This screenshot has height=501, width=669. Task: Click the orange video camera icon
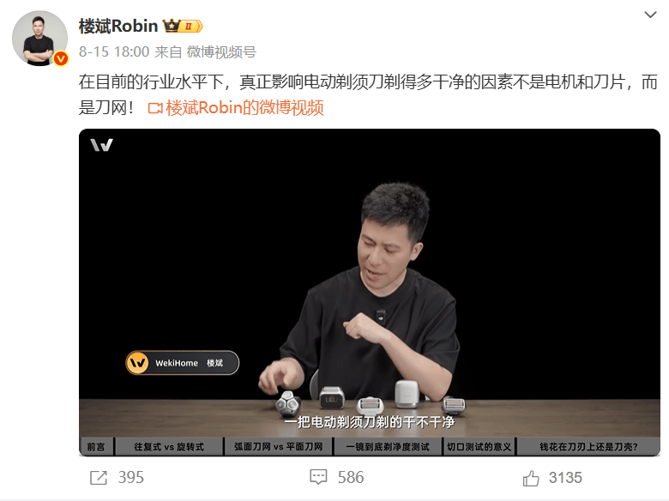pyautogui.click(x=155, y=108)
